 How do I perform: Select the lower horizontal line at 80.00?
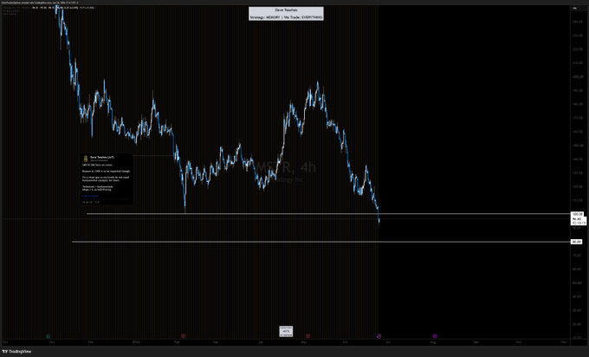[x=321, y=242]
